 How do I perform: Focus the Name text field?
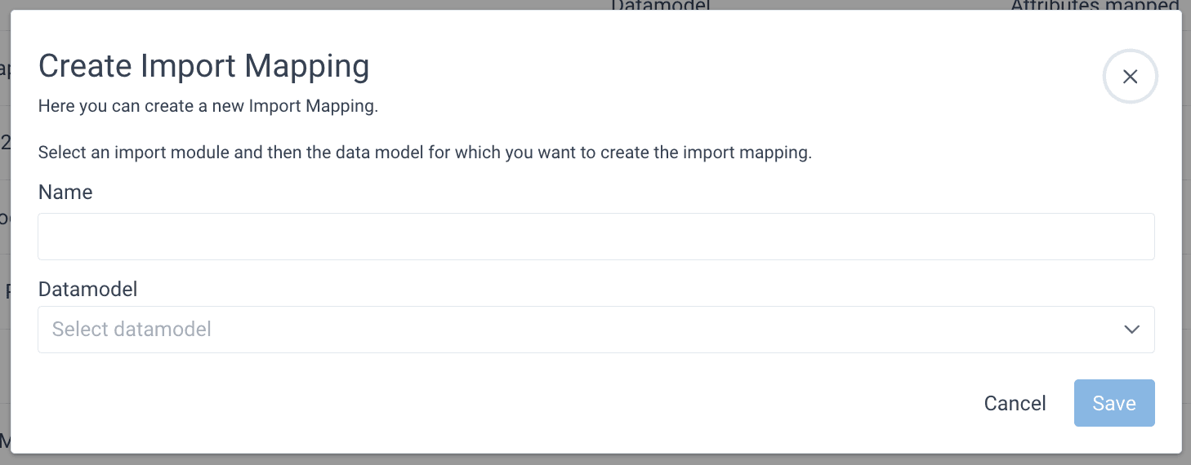coord(595,237)
